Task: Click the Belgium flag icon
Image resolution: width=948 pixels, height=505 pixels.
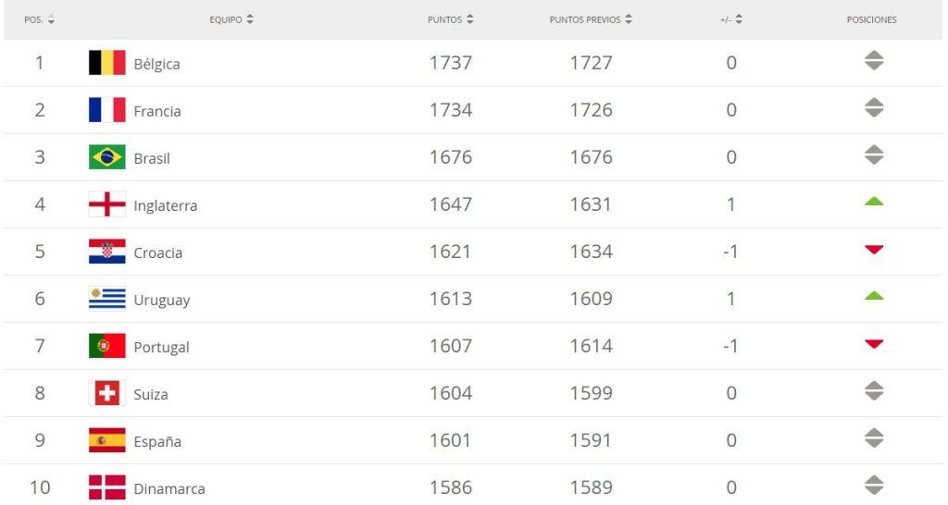Action: pyautogui.click(x=106, y=63)
